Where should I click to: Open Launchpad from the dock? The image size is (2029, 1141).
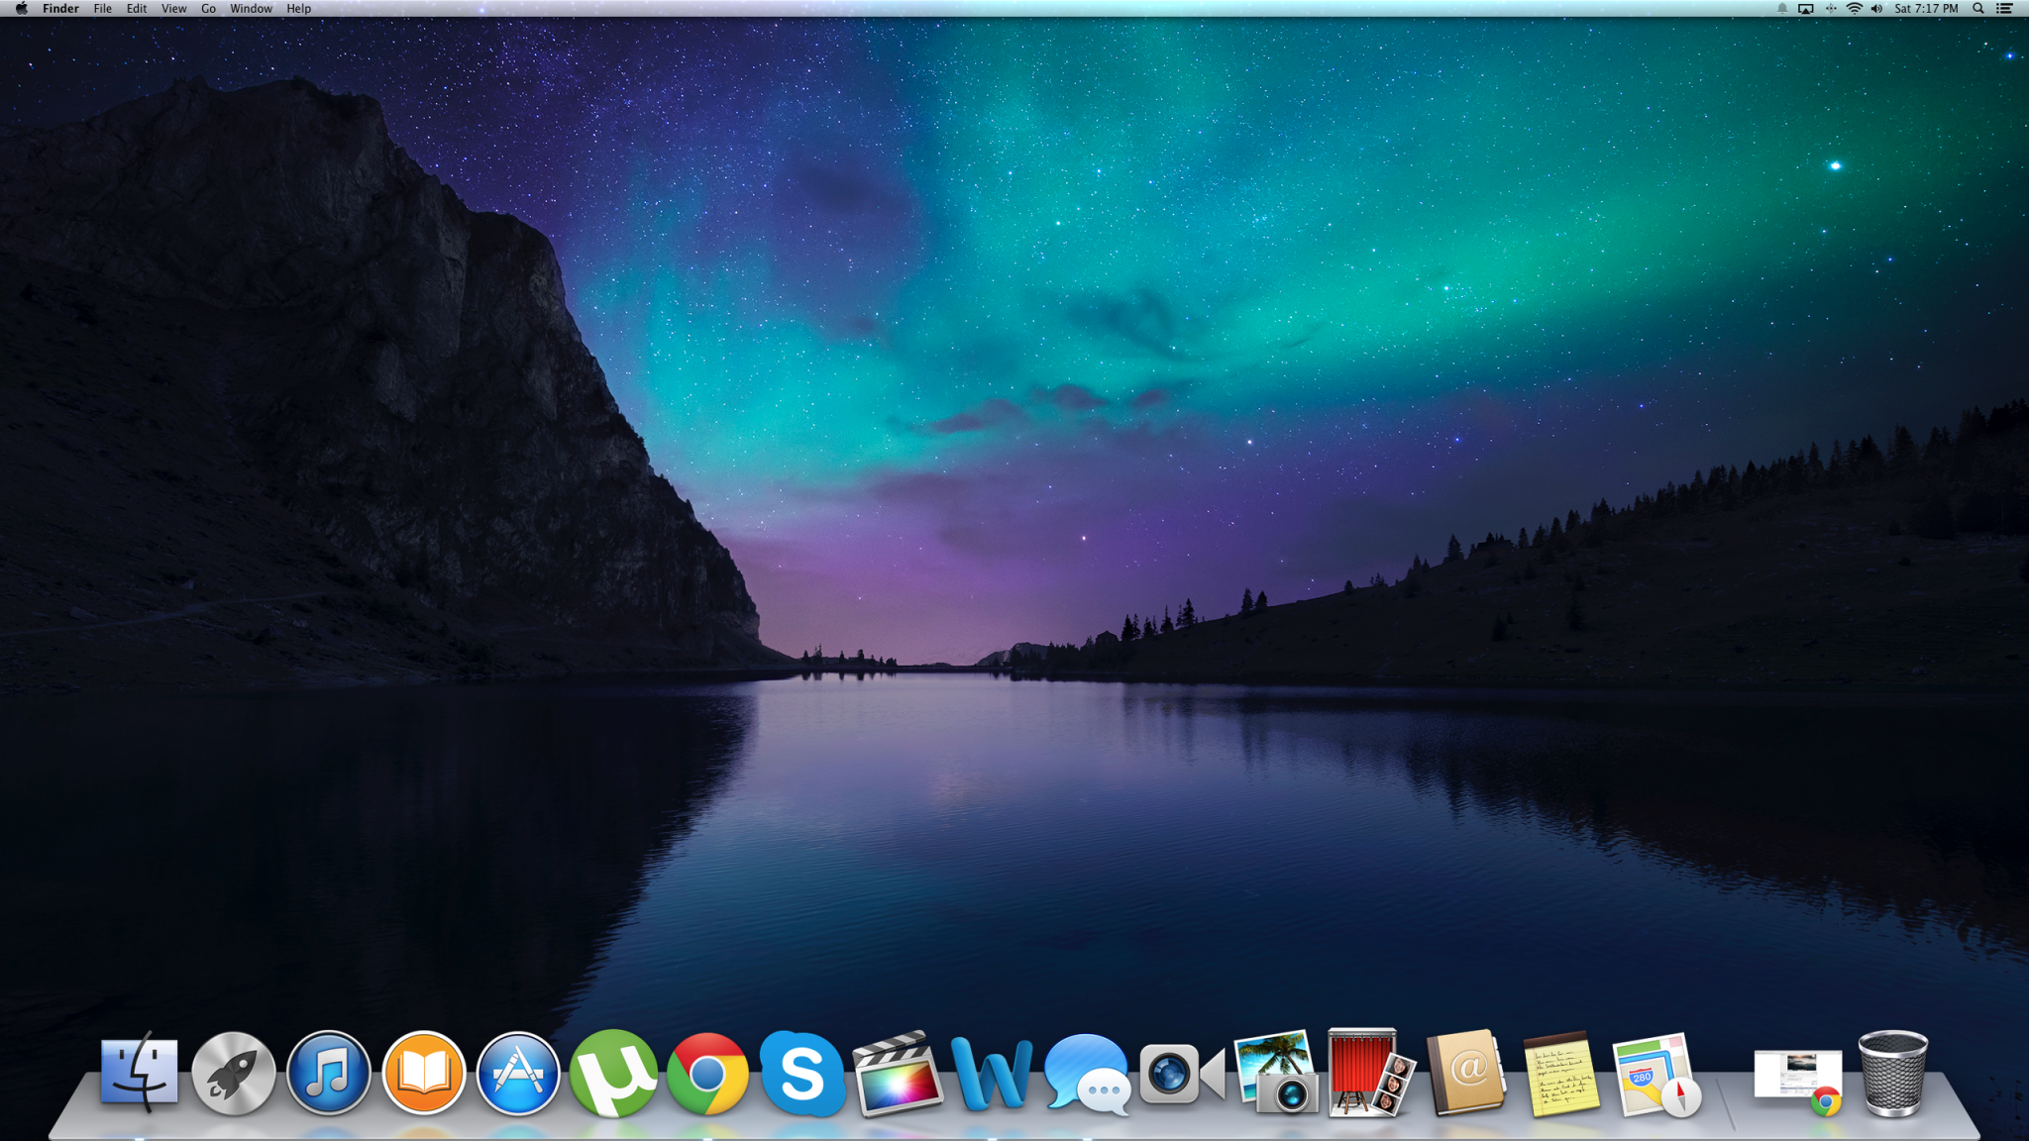coord(234,1074)
